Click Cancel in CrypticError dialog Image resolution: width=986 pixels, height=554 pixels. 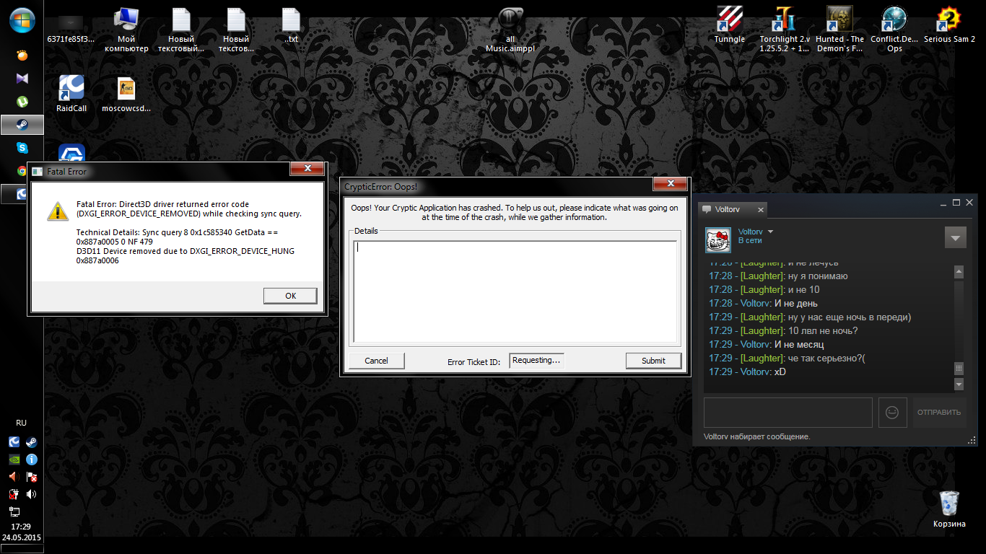(376, 361)
